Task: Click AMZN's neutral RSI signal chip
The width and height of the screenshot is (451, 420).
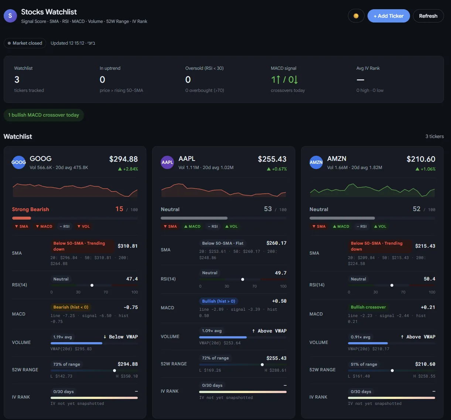Action: click(362, 227)
